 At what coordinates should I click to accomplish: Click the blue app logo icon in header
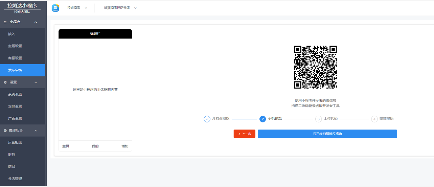pos(55,8)
